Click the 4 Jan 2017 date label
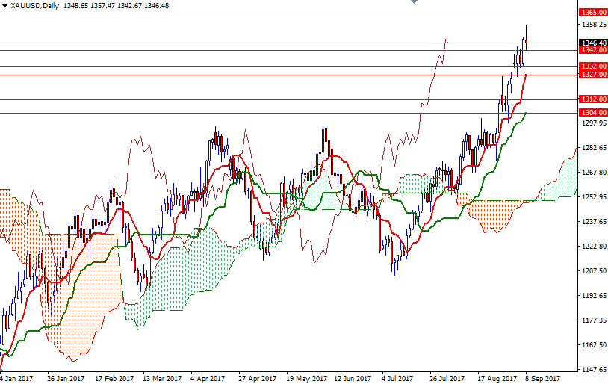Screen dimensions: 608x384 [x=18, y=378]
